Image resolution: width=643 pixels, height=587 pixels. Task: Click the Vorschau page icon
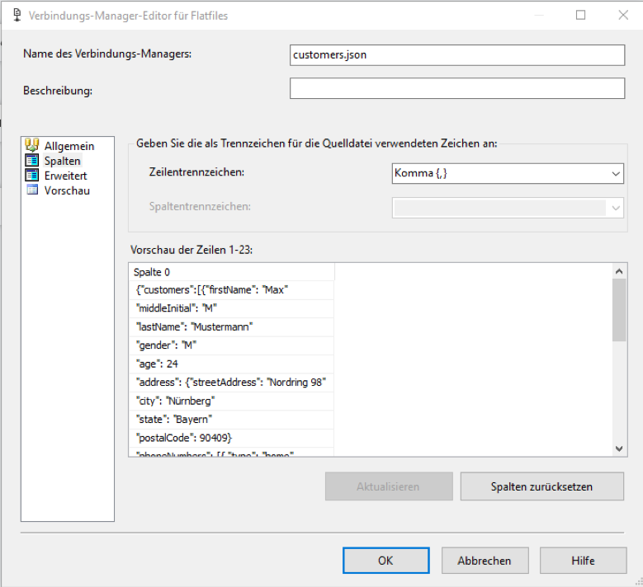pos(32,190)
